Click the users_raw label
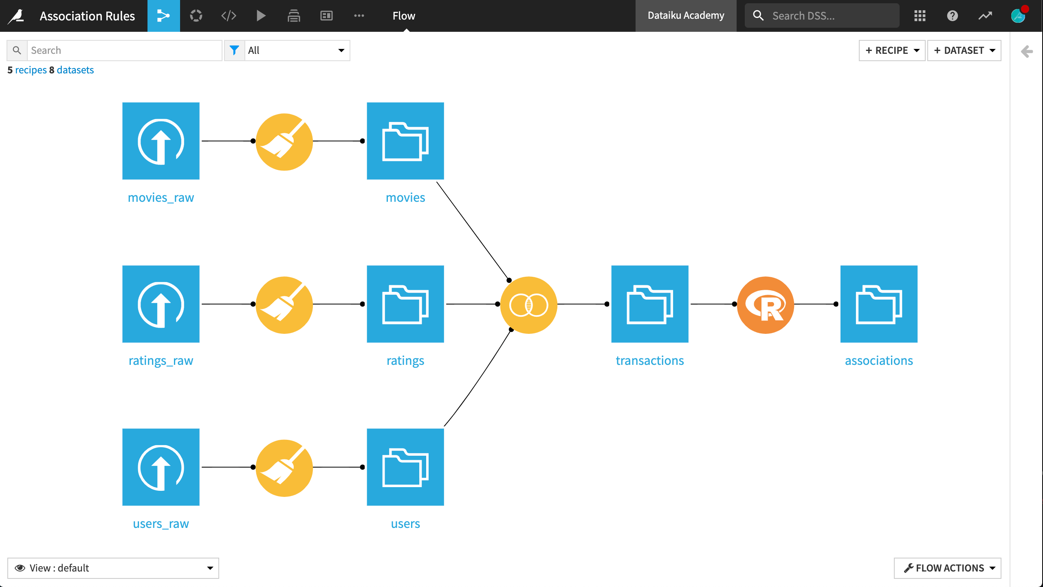This screenshot has width=1043, height=587. tap(161, 524)
